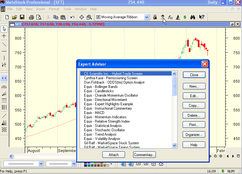
Task: Click the Expert Advisor man-with-hat icon
Action: point(162,17)
